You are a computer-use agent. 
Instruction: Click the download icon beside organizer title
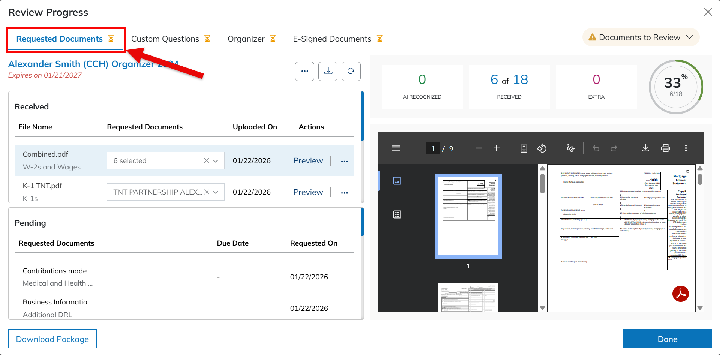pos(328,71)
